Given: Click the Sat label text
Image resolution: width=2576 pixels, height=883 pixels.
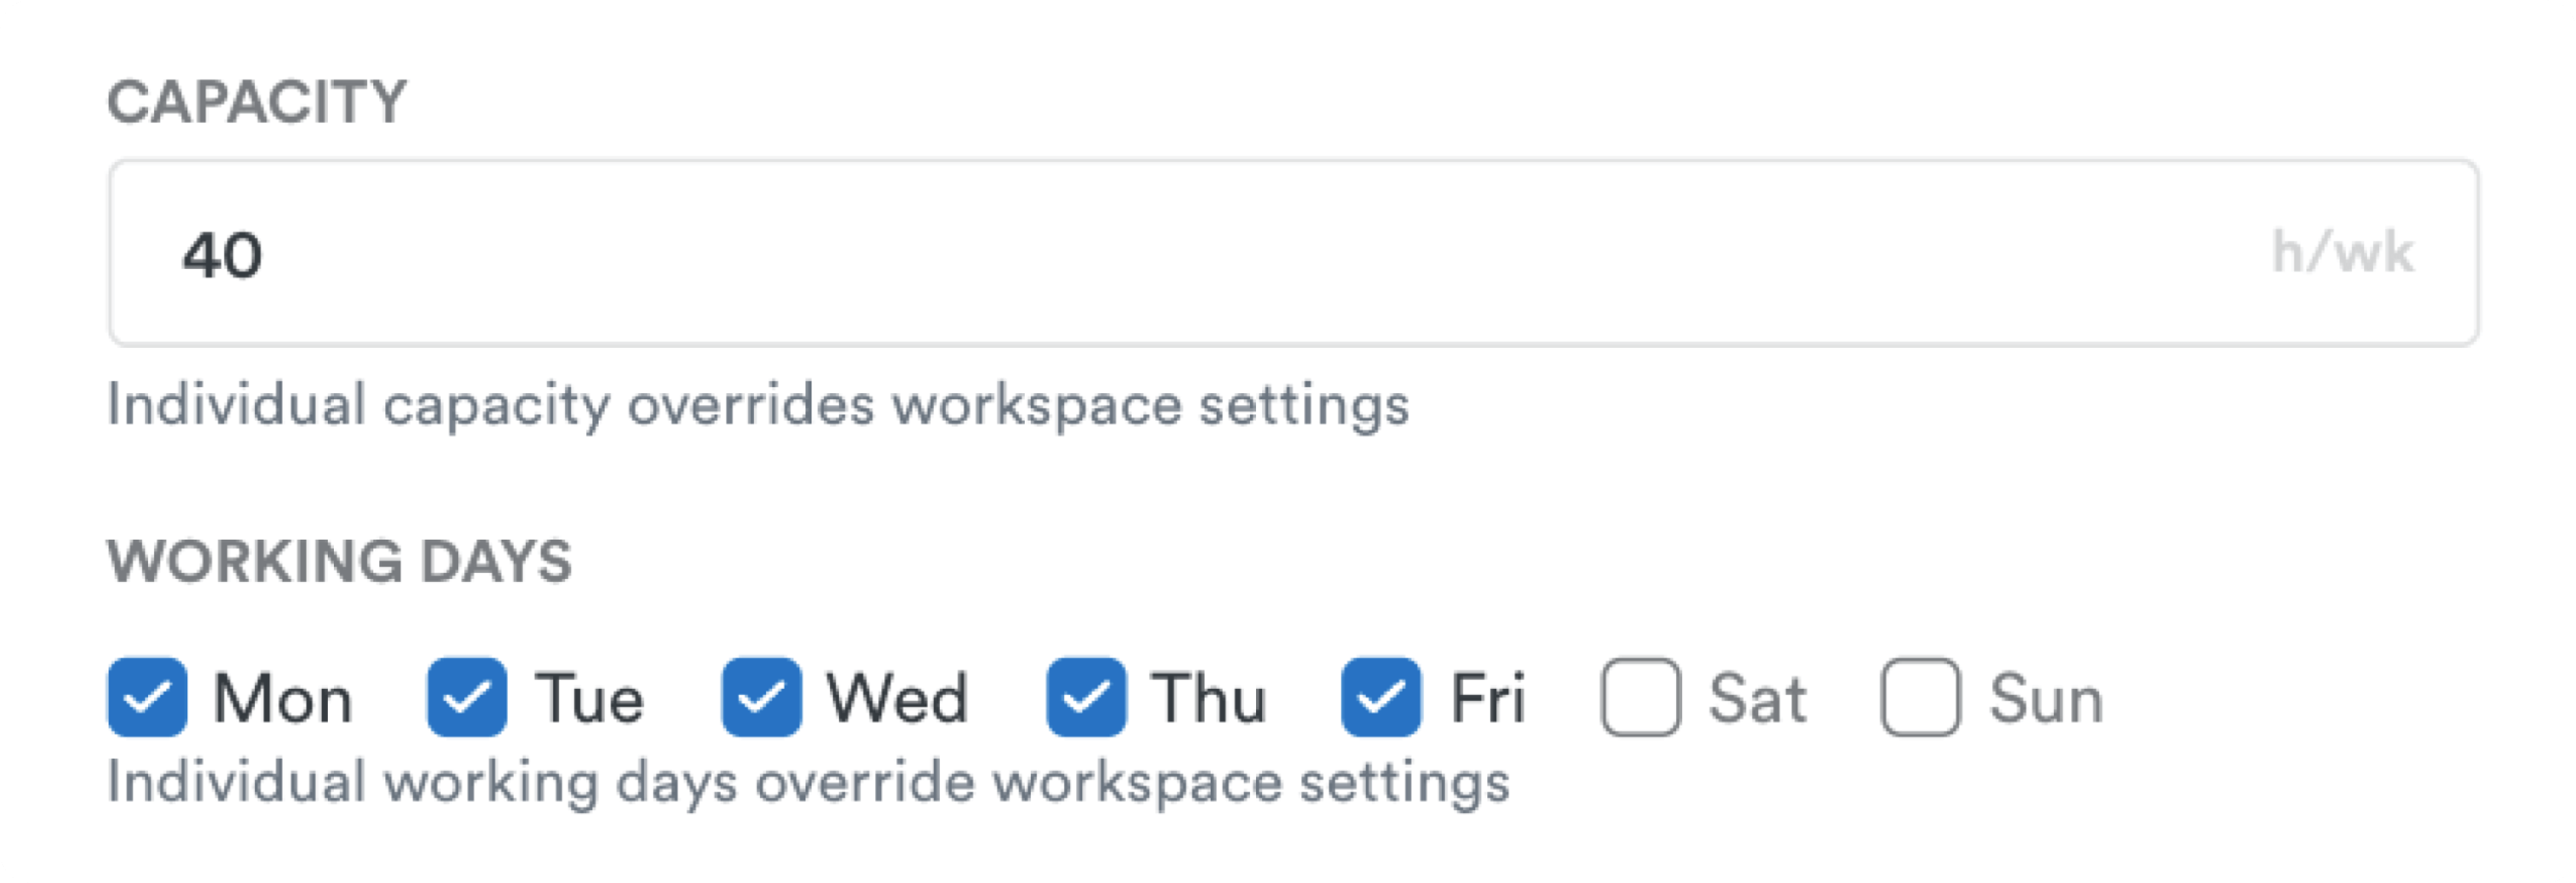Looking at the screenshot, I should pos(1757,698).
